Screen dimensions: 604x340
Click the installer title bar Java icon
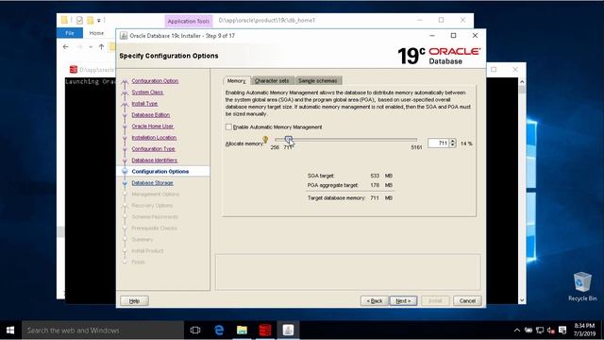[x=124, y=36]
